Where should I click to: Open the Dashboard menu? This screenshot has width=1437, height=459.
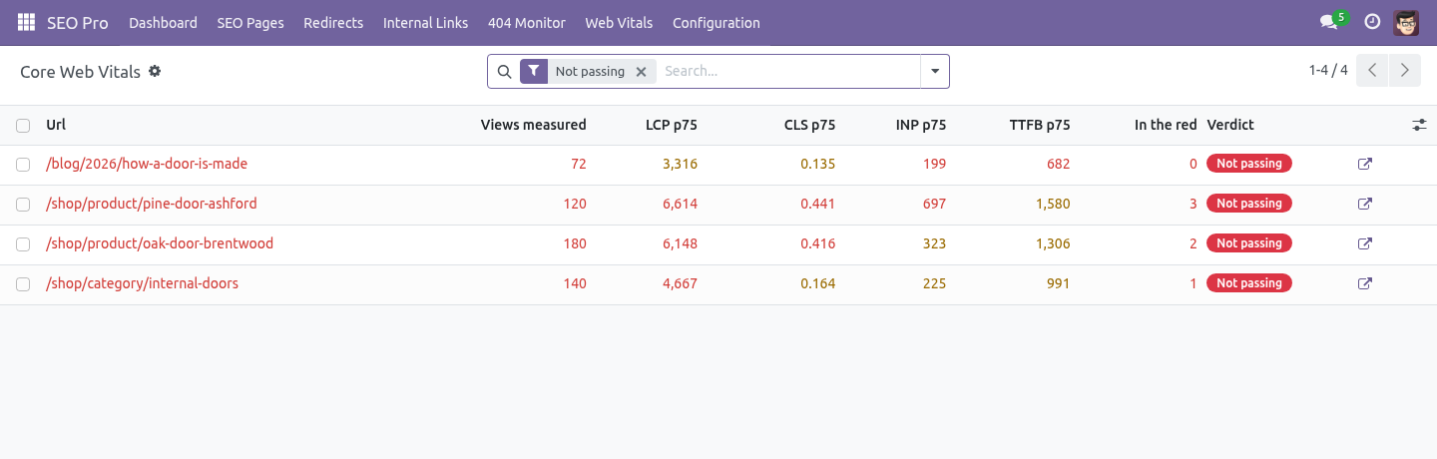coord(163,22)
